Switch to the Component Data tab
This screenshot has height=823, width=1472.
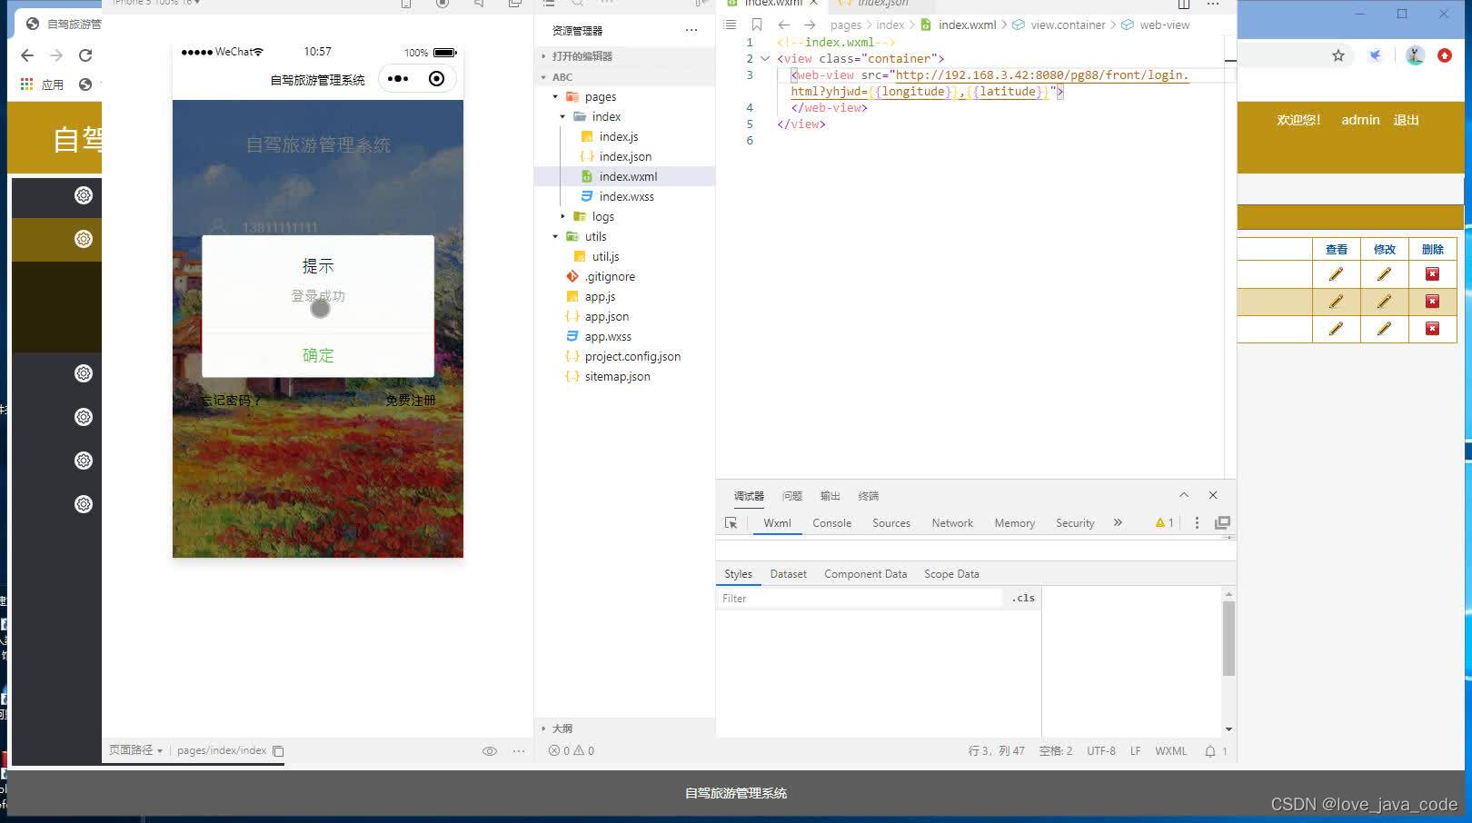(x=865, y=574)
